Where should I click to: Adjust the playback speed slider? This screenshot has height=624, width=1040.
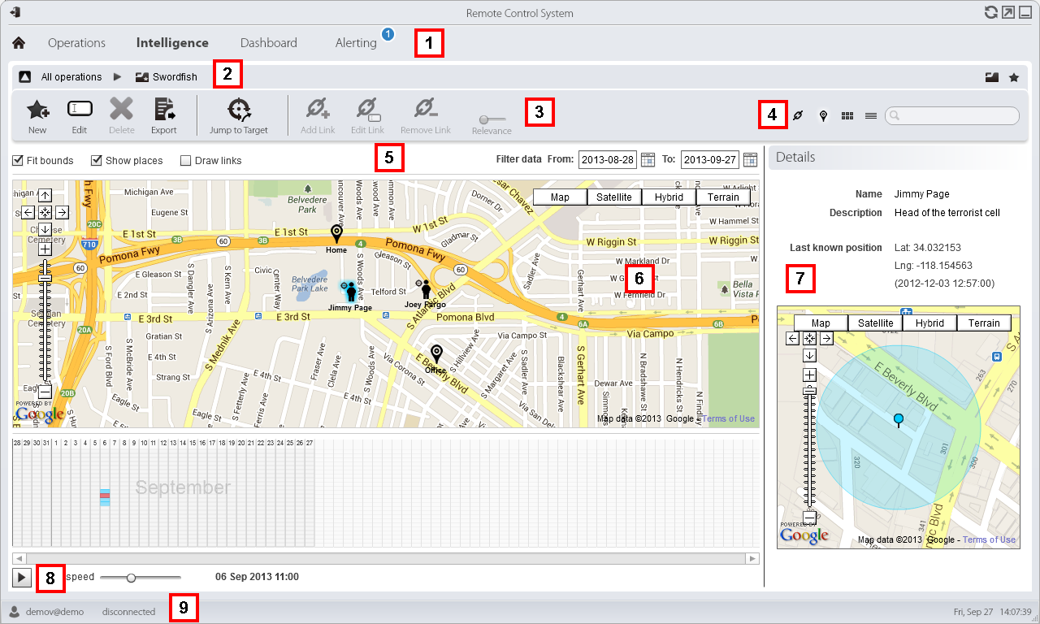pos(132,578)
